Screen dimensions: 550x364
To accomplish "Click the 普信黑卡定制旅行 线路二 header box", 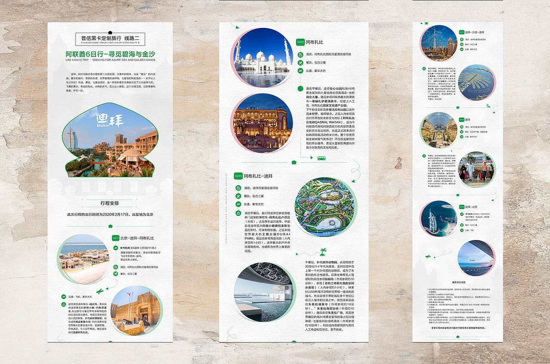I will tap(110, 39).
